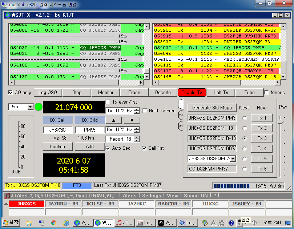Select the Next radio button for Tx 4
Viewport: 294px width, 229px height.
tap(244, 149)
